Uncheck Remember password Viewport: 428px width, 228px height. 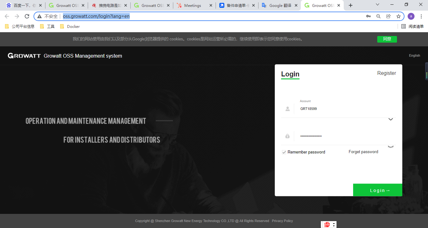click(284, 152)
